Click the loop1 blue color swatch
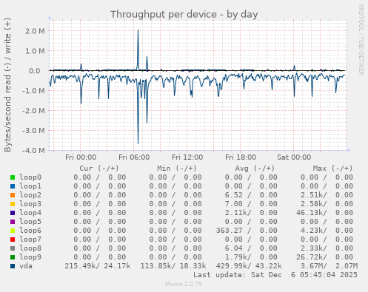 pyautogui.click(x=13, y=186)
